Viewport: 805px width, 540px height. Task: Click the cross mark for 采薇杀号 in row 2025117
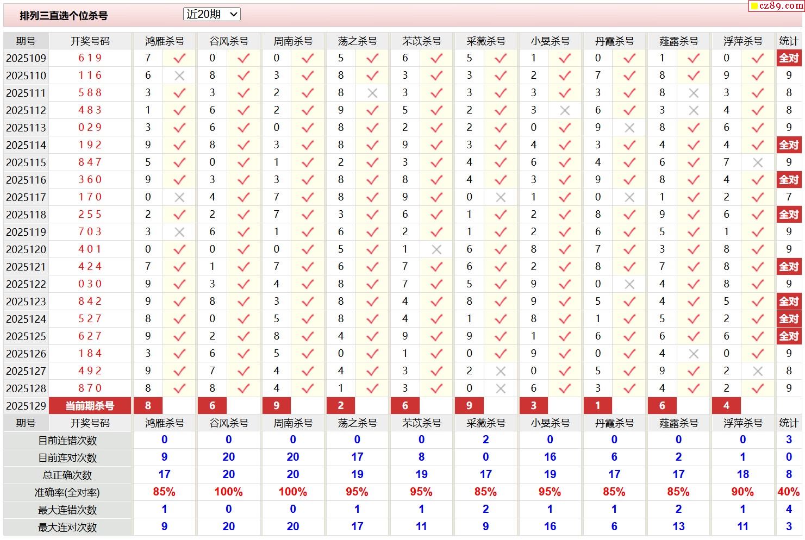[x=501, y=197]
